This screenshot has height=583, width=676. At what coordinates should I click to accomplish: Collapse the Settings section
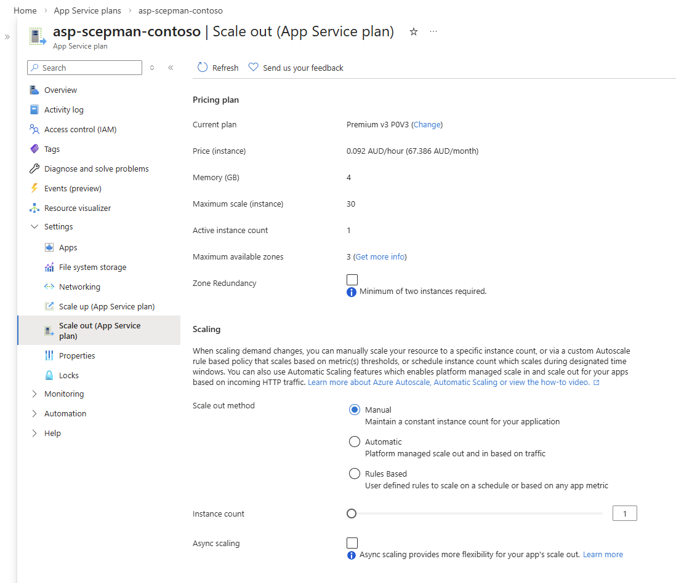point(34,227)
